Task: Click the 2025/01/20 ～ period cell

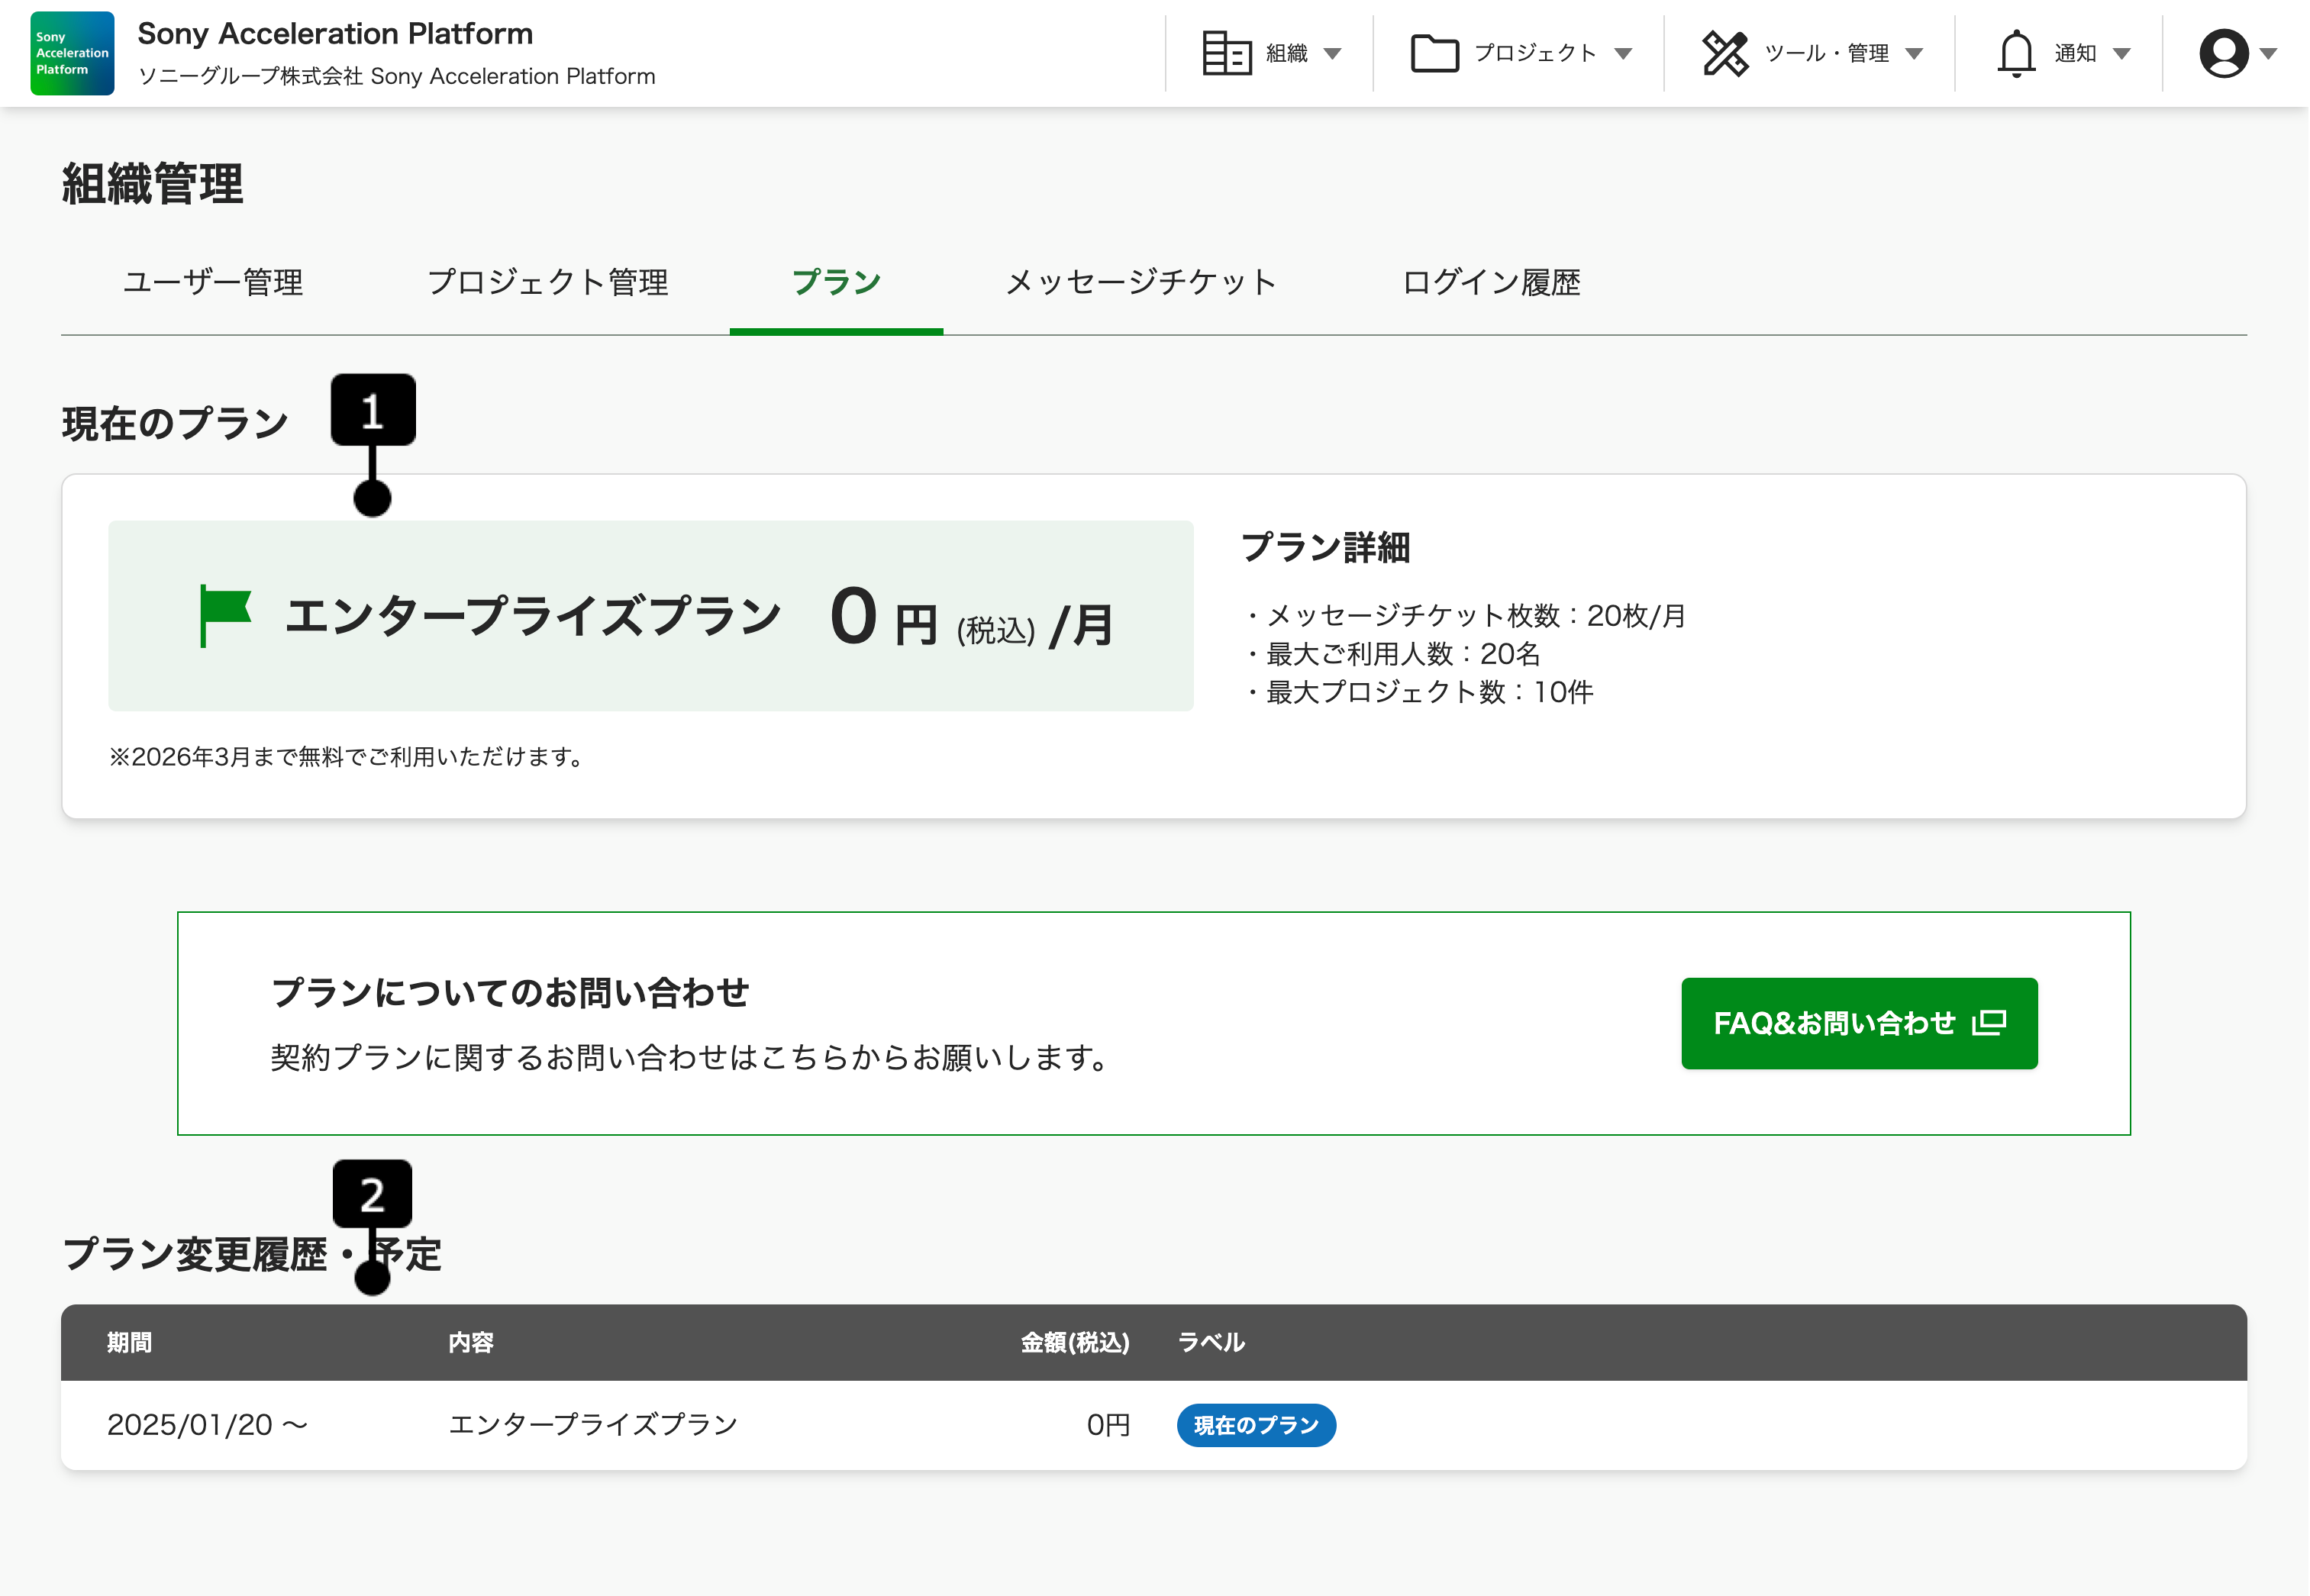Action: (207, 1425)
